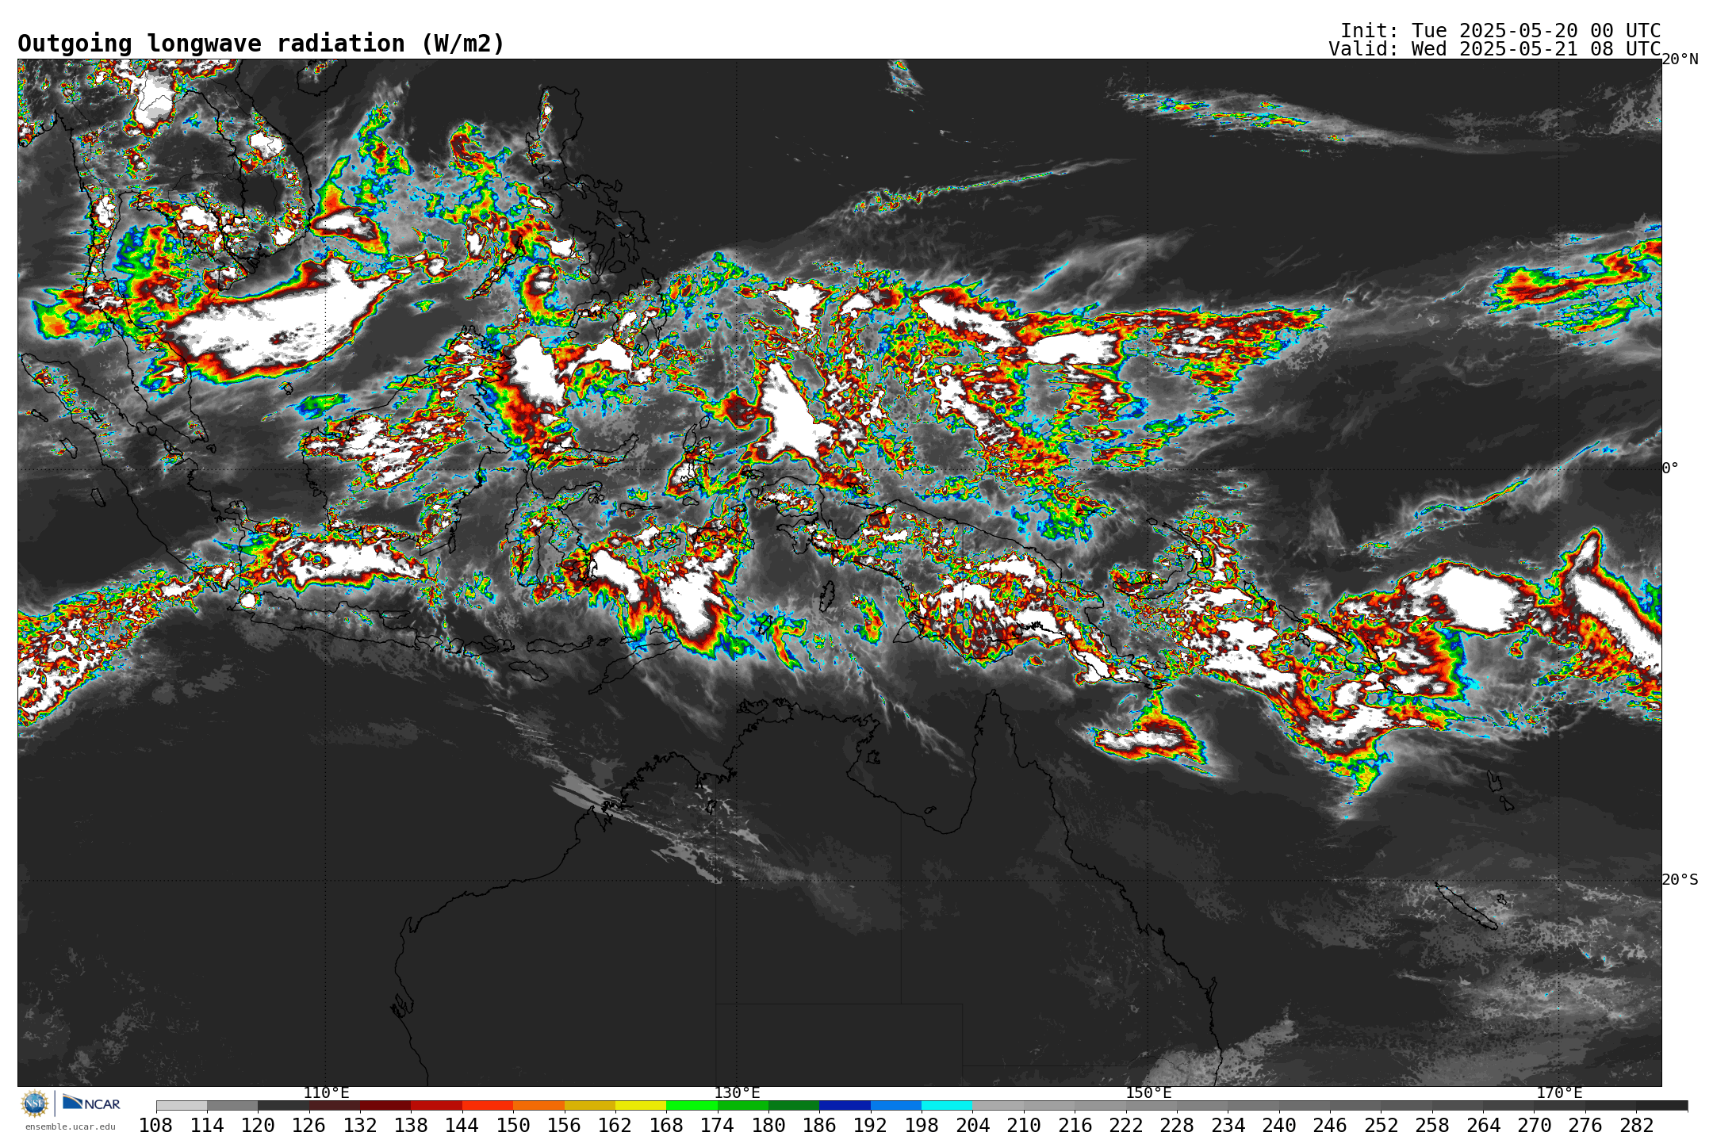Pick the light gray 108–114 colorbar swatch
Screen dimensions: 1713x1136
(x=182, y=1106)
